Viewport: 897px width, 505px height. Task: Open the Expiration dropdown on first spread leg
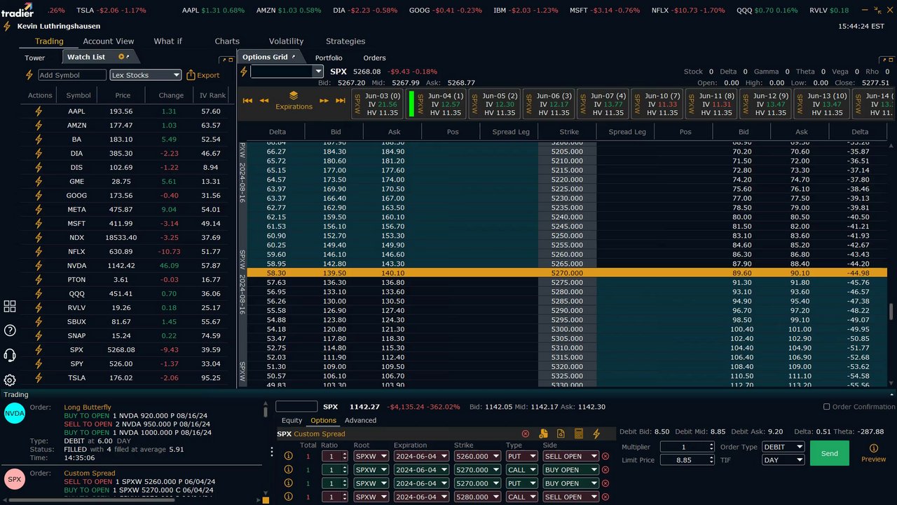421,456
